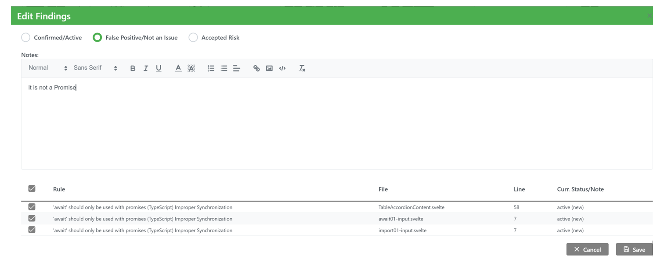Insert a code block in notes

282,68
